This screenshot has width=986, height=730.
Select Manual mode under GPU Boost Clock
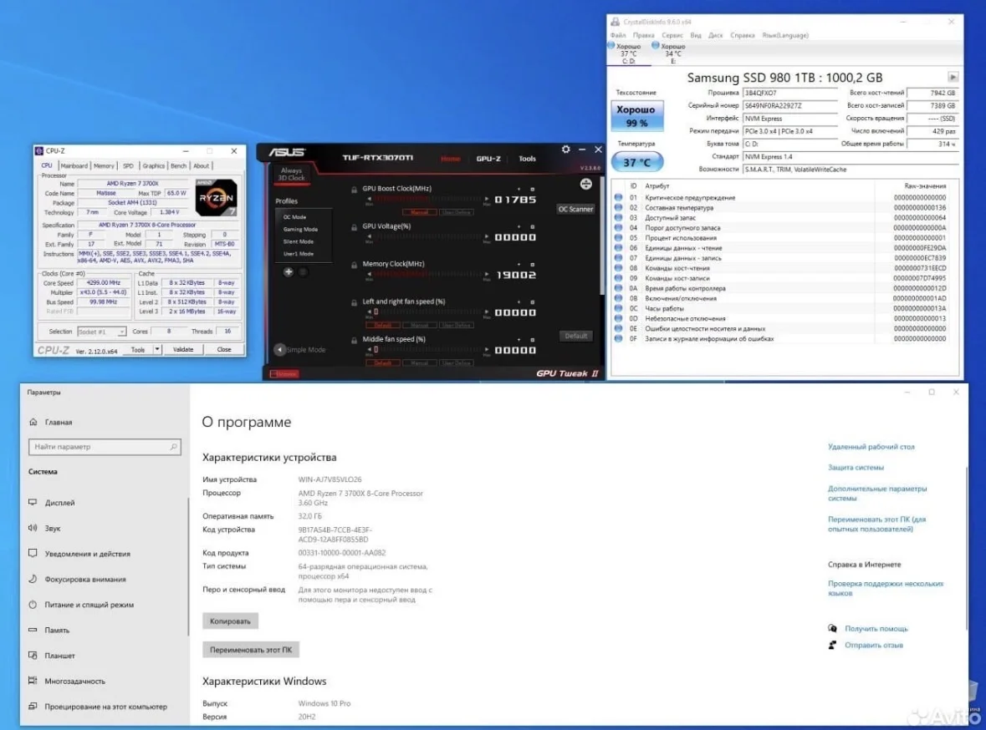coord(420,212)
